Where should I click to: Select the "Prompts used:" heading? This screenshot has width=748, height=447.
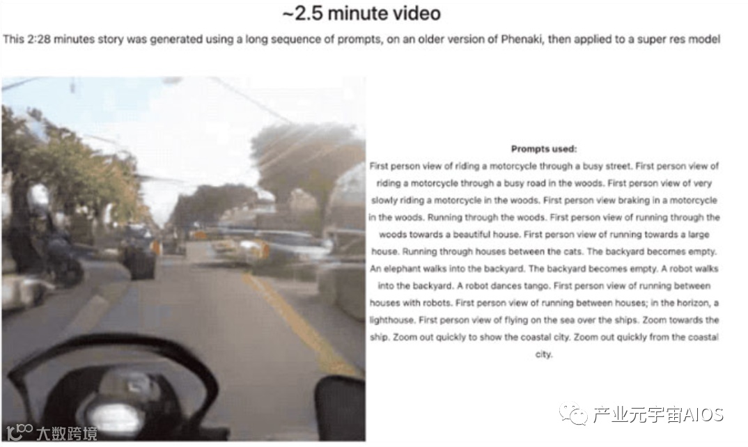coord(544,149)
